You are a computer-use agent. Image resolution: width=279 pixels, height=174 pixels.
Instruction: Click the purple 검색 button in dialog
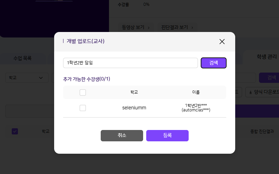click(x=213, y=63)
